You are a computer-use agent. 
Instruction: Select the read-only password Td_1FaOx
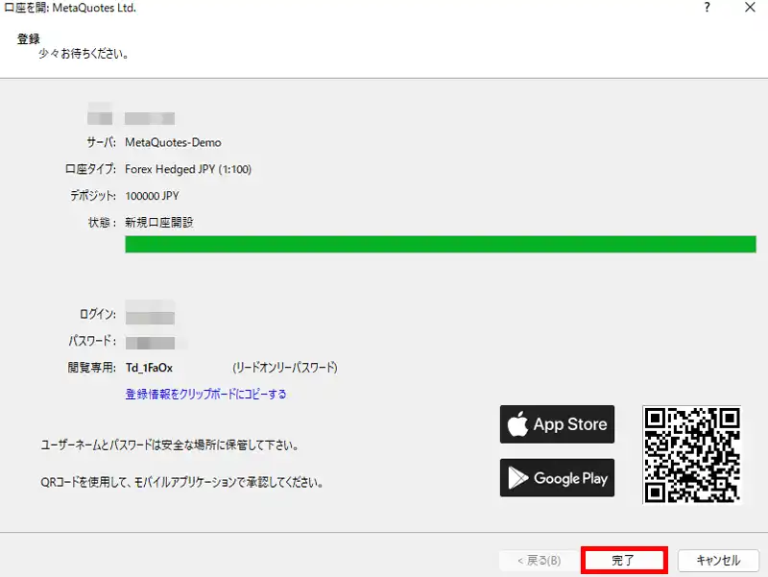point(149,368)
